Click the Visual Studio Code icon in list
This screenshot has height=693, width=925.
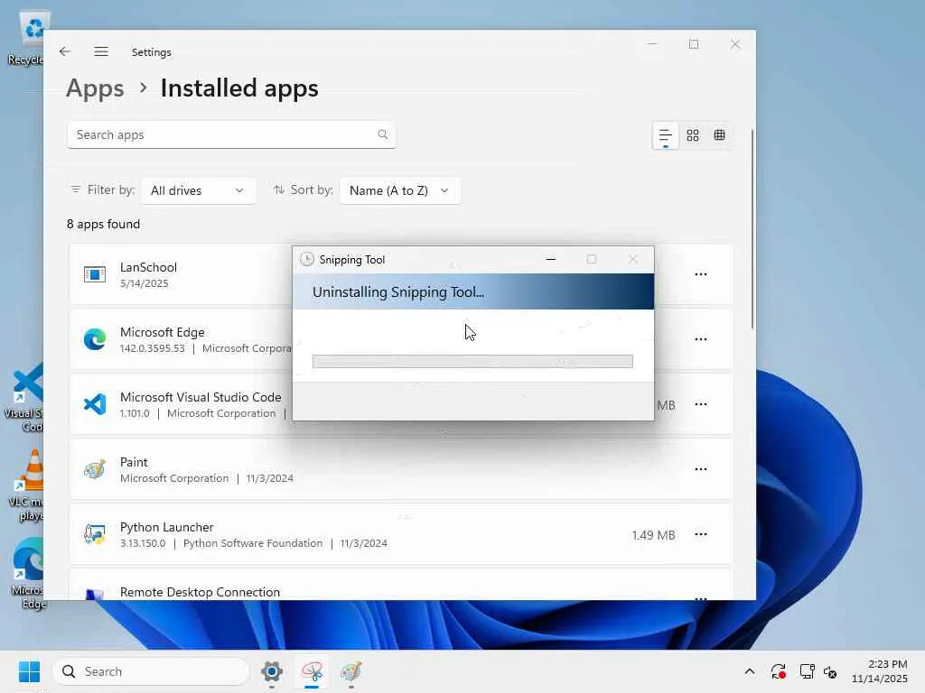click(x=94, y=404)
